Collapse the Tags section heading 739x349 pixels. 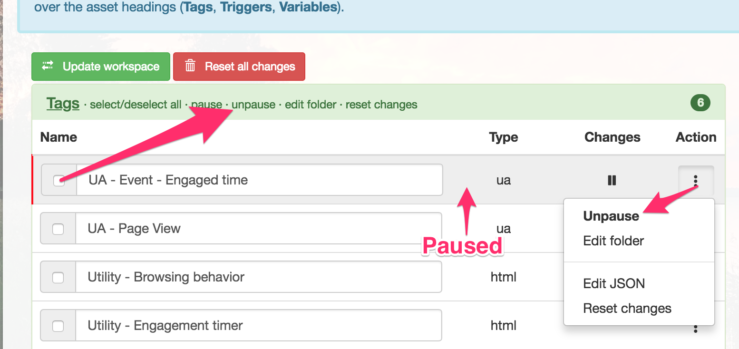(x=63, y=103)
